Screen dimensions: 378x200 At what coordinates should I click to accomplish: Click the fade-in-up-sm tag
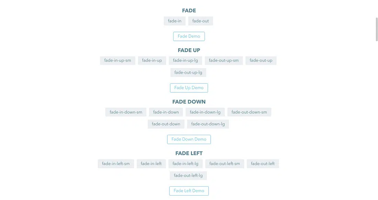pyautogui.click(x=118, y=60)
